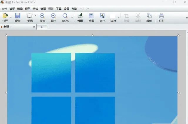Screen dimensions: 188x124
Task: Click the middle-right selection handle
Action: 178,93
